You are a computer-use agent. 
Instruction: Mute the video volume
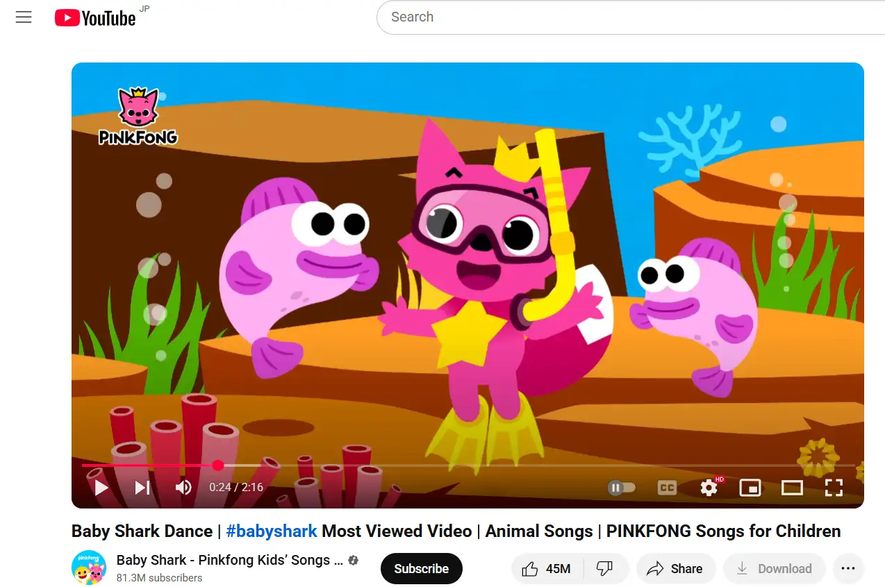pos(183,488)
